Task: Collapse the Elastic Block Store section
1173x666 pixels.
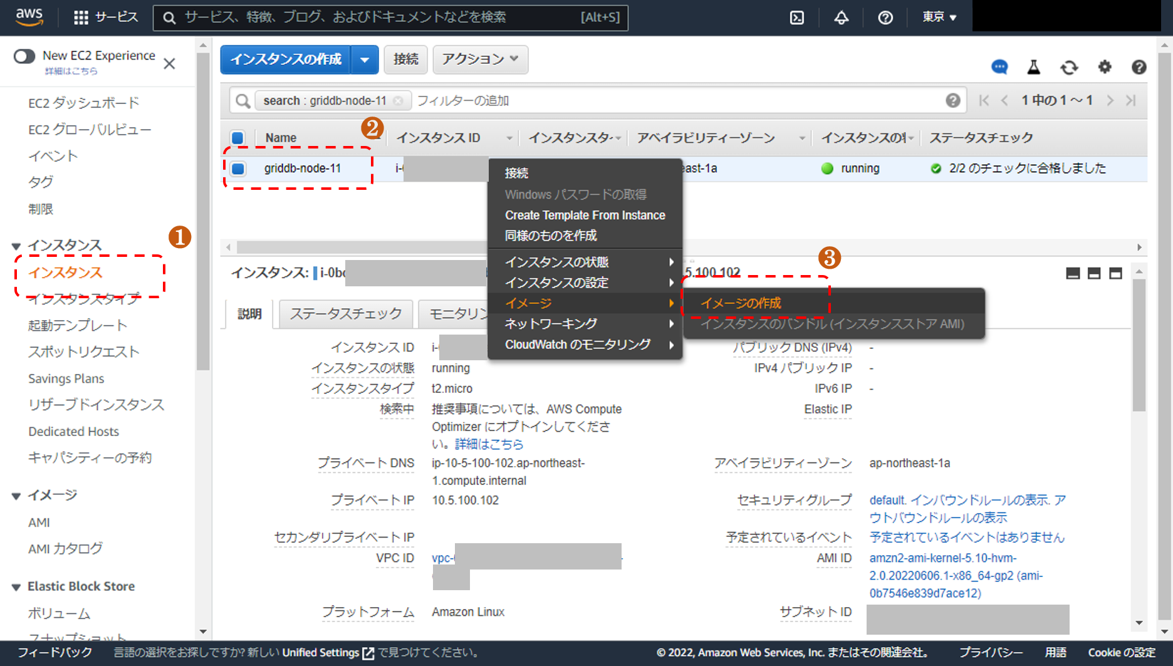Action: click(16, 587)
